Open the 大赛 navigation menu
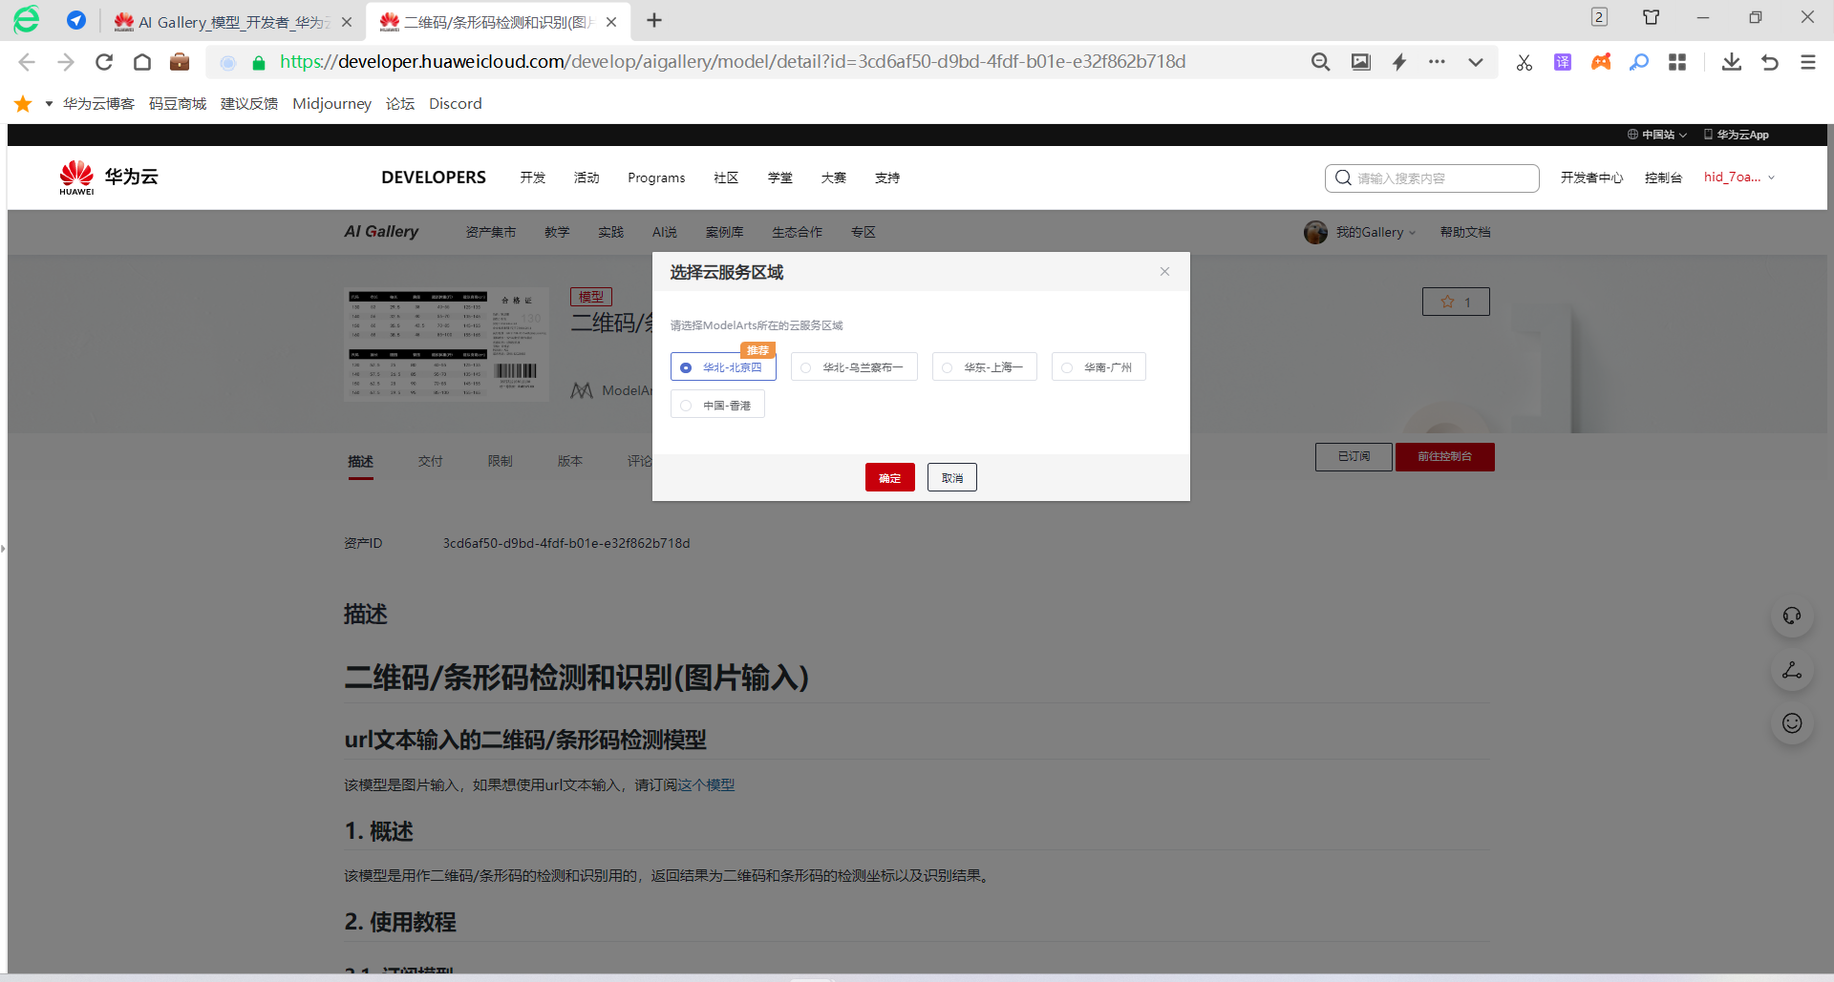Screen dimensions: 1834x982 pos(834,178)
